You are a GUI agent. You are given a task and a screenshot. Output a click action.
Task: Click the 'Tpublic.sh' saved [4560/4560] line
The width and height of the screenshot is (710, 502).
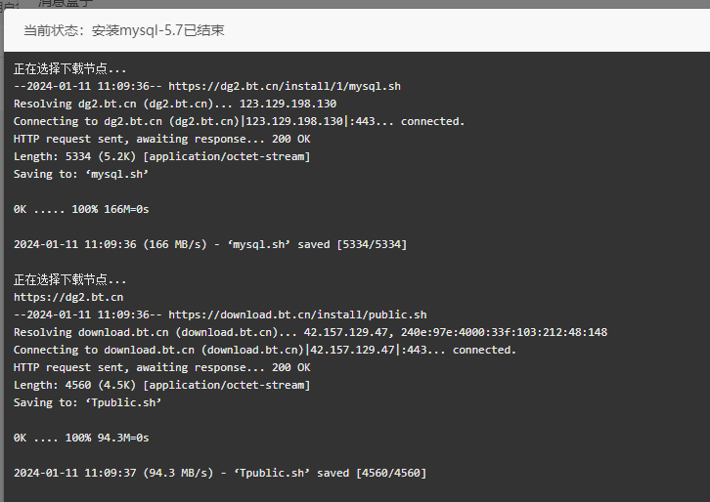220,473
